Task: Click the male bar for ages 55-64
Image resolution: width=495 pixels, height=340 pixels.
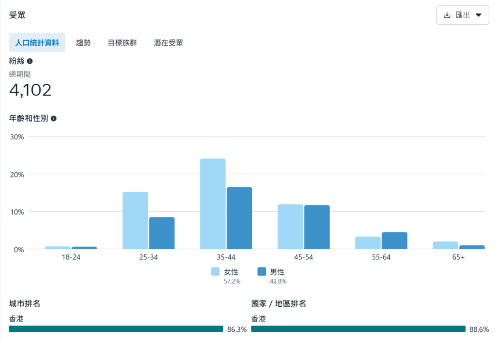Action: [394, 241]
